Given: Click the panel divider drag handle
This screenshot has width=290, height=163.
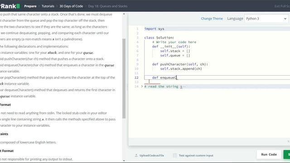Looking at the screenshot, I should 127,87.
